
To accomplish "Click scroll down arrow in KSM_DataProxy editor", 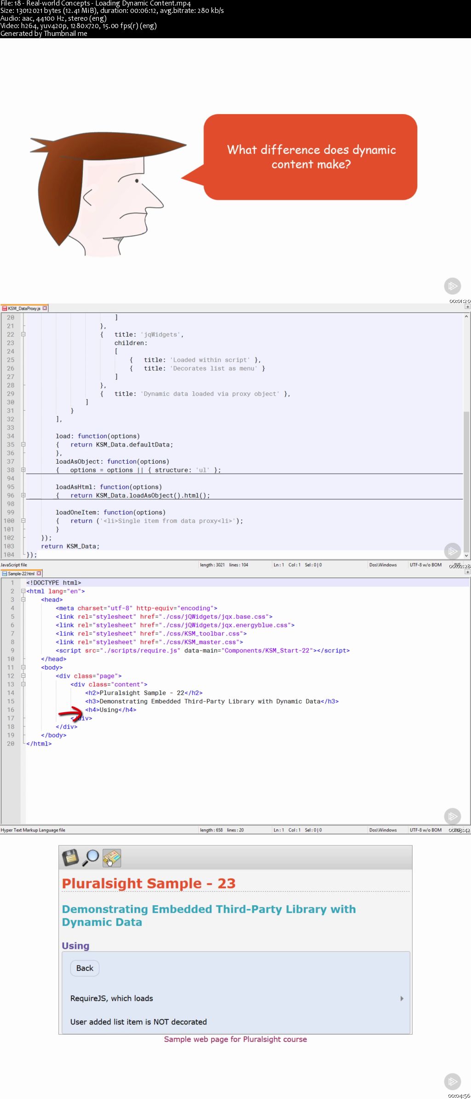I will click(x=466, y=556).
